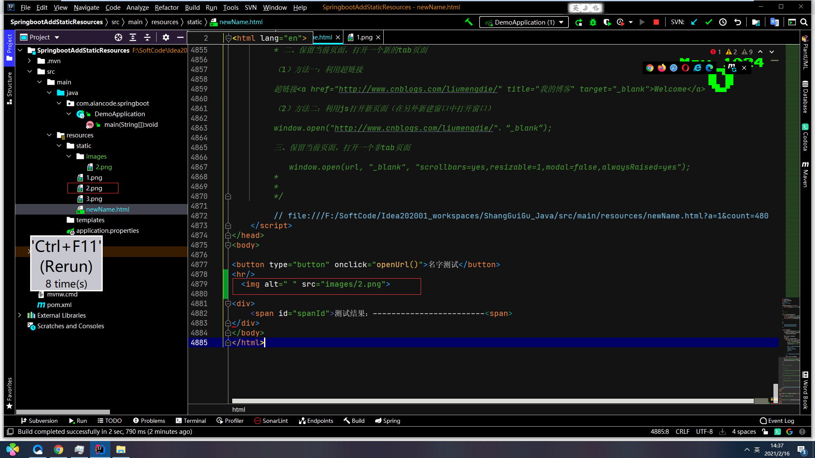Open the Analyze menu
This screenshot has height=458, width=815.
point(138,7)
